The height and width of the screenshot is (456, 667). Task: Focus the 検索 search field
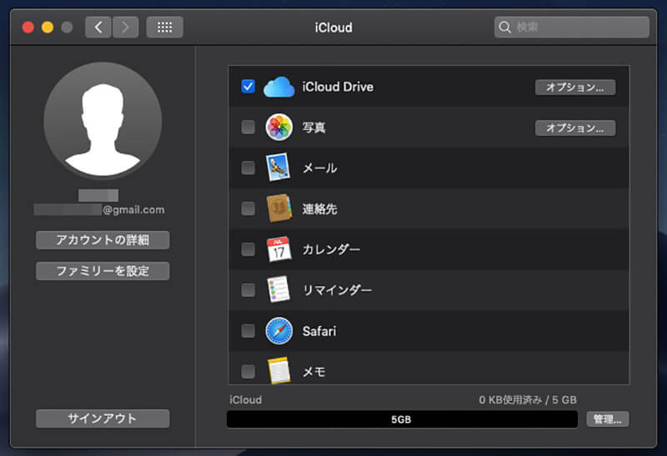click(572, 28)
